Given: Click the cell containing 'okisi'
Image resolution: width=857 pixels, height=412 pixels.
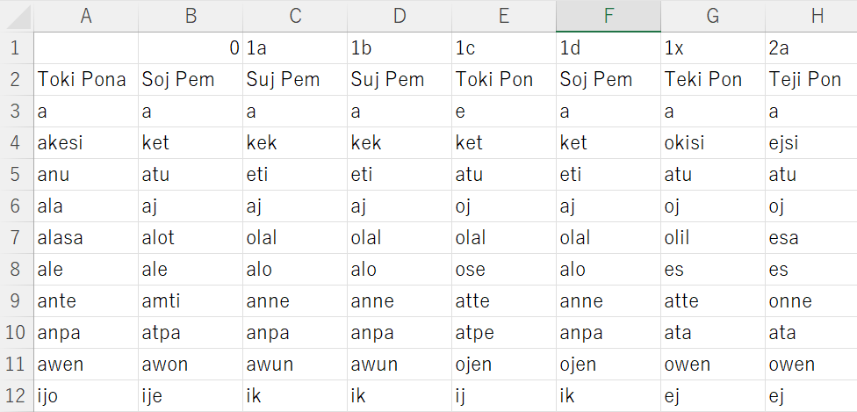Looking at the screenshot, I should [x=712, y=143].
